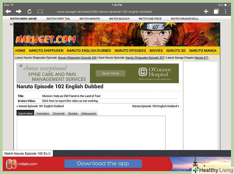This screenshot has height=174, width=234.
Task: Open the tabs overview icon
Action: pos(216,11)
